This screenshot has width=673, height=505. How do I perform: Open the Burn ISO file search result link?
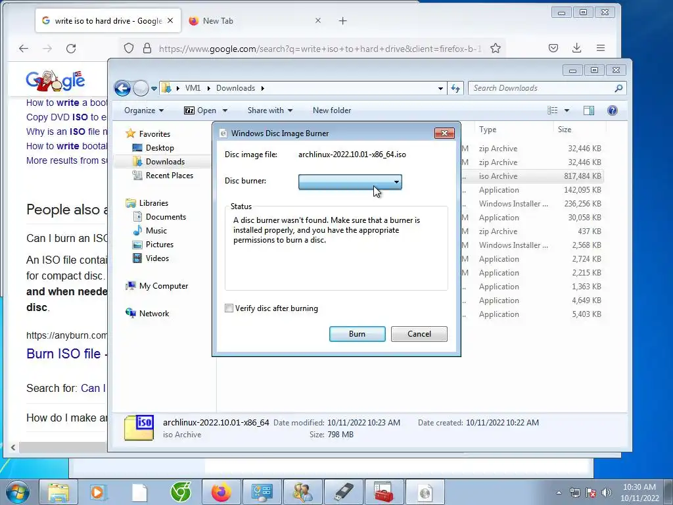pyautogui.click(x=64, y=353)
